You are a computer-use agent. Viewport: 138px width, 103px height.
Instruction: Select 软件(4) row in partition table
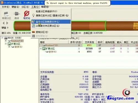(x=89, y=52)
